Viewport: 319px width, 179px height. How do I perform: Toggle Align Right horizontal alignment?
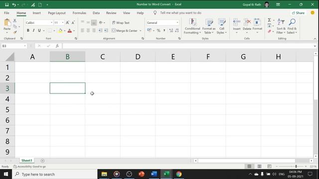[94, 30]
